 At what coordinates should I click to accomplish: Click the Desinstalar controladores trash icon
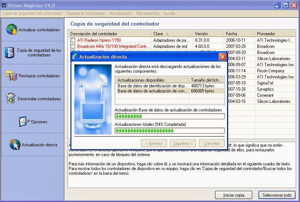11,98
